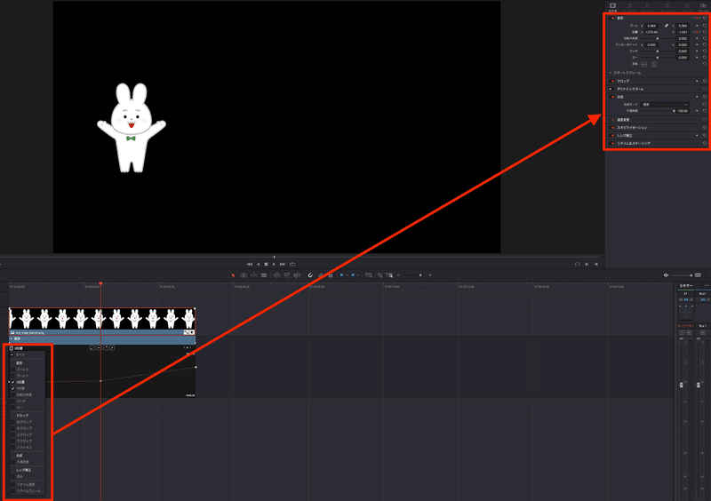The width and height of the screenshot is (711, 501).
Task: Start forward playback in the viewer
Action: coord(274,264)
